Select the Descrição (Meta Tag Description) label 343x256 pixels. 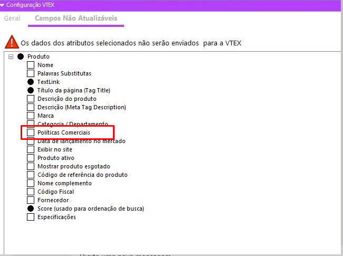[82, 107]
